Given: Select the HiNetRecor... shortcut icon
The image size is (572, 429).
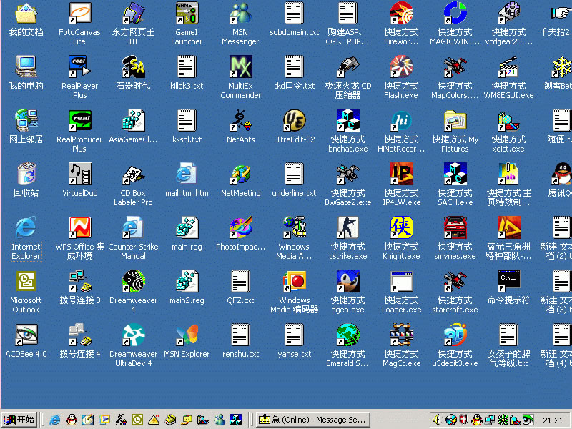Looking at the screenshot, I should tap(401, 120).
